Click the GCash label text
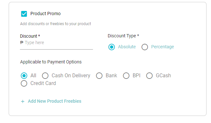Image resolution: width=211 pixels, height=123 pixels. click(163, 76)
